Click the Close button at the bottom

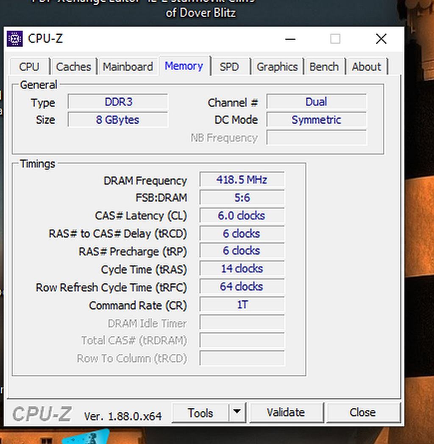363,413
